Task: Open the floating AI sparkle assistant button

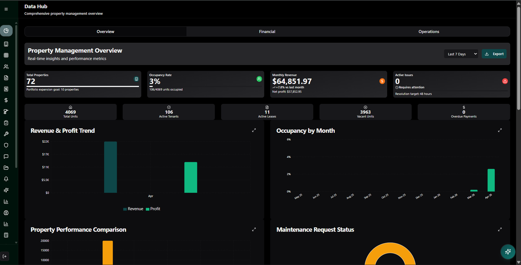Action: coord(508,252)
